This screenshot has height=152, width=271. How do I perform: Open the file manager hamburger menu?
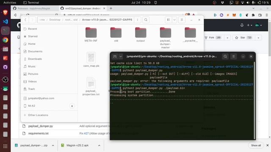[182, 20]
